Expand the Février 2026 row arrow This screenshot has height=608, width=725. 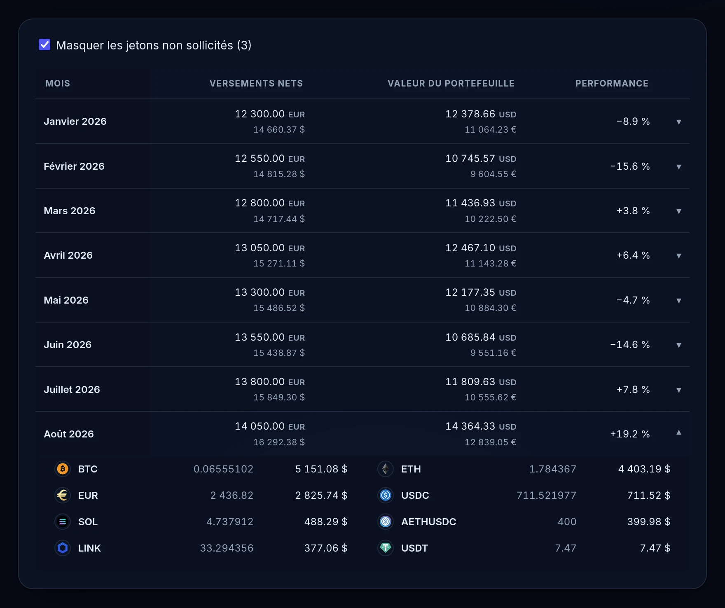pyautogui.click(x=678, y=167)
